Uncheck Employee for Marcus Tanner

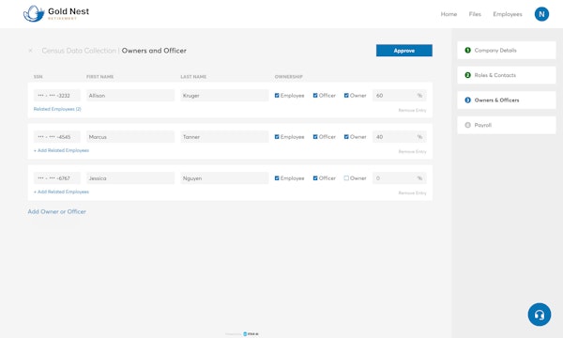point(277,137)
